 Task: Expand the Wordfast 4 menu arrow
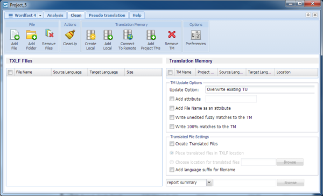tap(40, 16)
